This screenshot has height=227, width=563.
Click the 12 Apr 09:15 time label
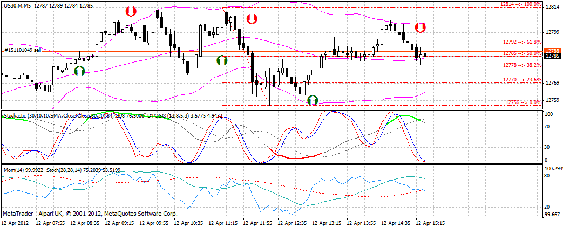coord(120,223)
